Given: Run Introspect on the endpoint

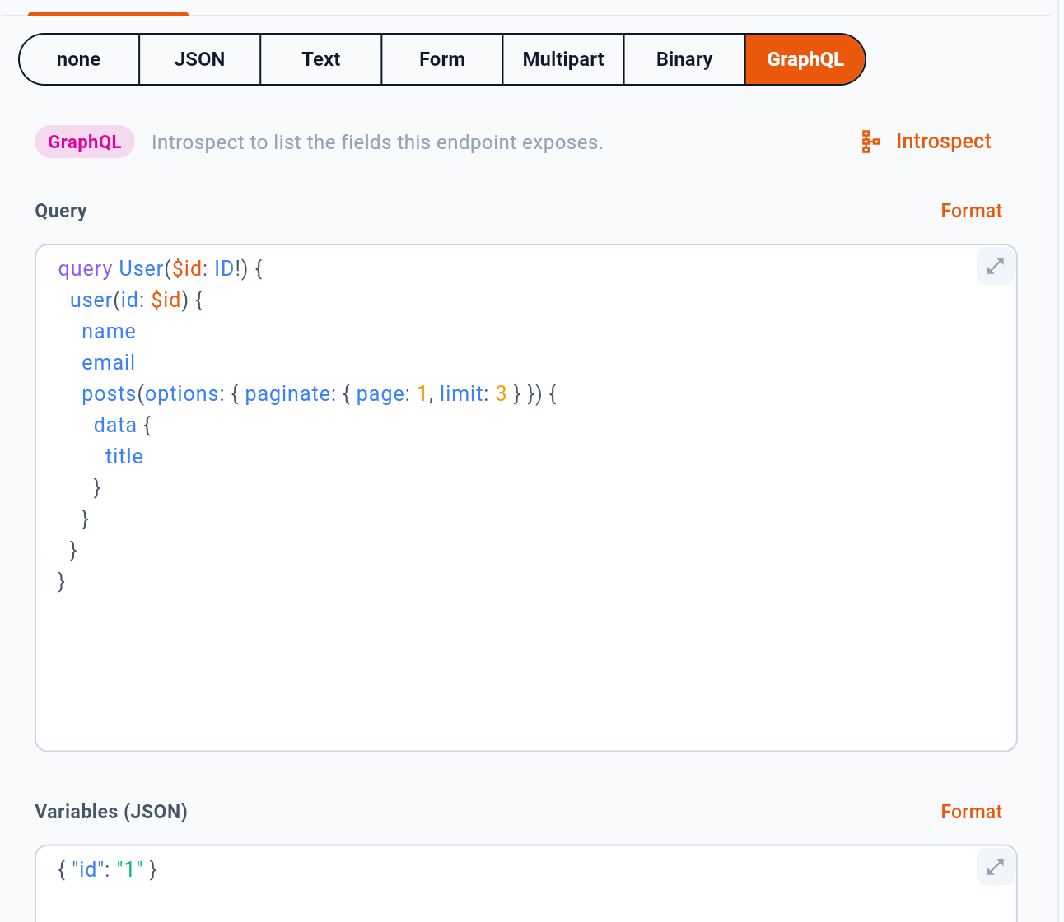Looking at the screenshot, I should click(926, 142).
